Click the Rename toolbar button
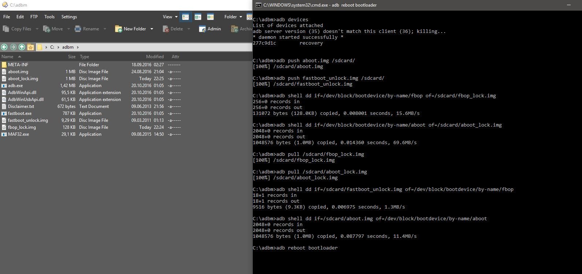 point(87,29)
